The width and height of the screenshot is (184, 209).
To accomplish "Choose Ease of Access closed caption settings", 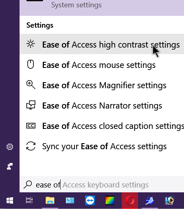I will pos(102,126).
